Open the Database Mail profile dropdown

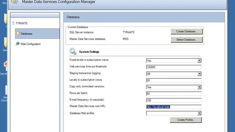pyautogui.click(x=199, y=113)
